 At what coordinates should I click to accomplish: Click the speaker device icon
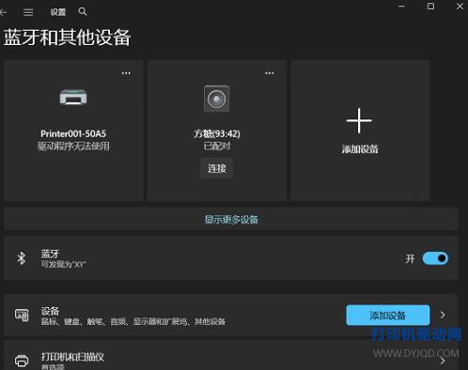point(216,99)
